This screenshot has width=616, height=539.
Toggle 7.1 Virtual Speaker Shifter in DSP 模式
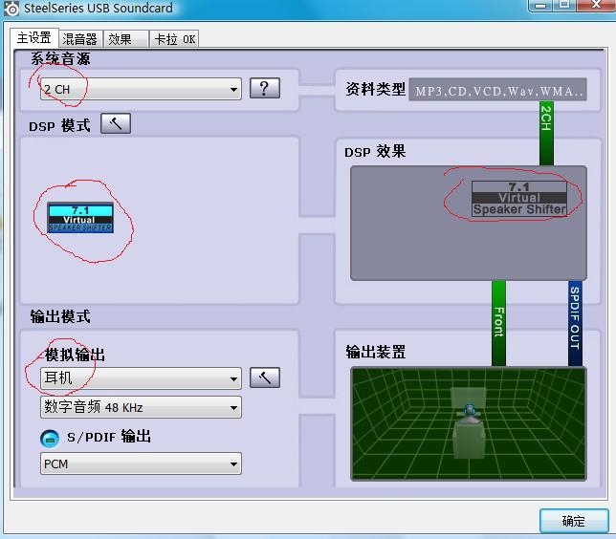(x=80, y=219)
